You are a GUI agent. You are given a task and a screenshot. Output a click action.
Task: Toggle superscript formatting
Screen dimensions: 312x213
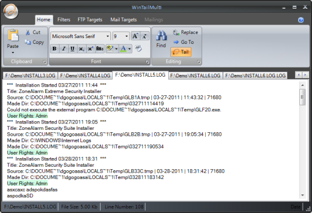pyautogui.click(x=90, y=48)
